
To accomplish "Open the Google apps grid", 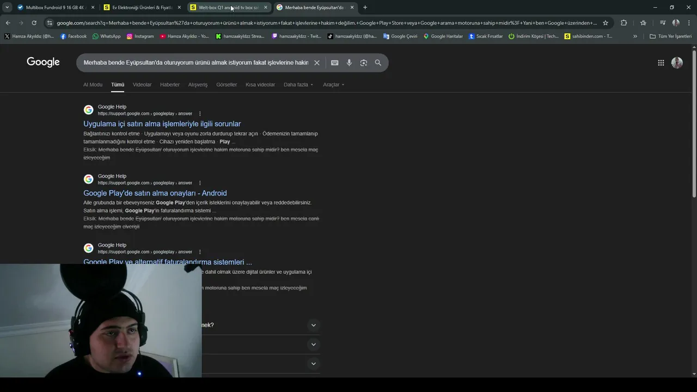I will [661, 63].
